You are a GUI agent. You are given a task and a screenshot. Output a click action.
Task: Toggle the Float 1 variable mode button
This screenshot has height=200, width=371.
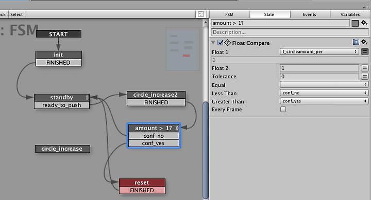click(365, 51)
